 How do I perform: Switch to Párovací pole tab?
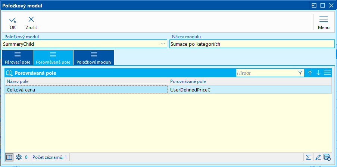click(x=18, y=58)
